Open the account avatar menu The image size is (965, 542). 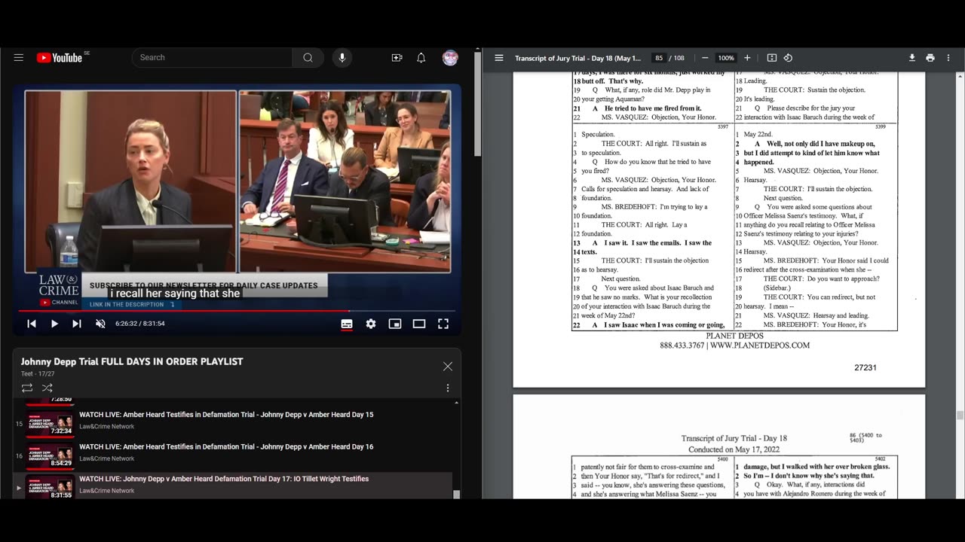tap(450, 58)
